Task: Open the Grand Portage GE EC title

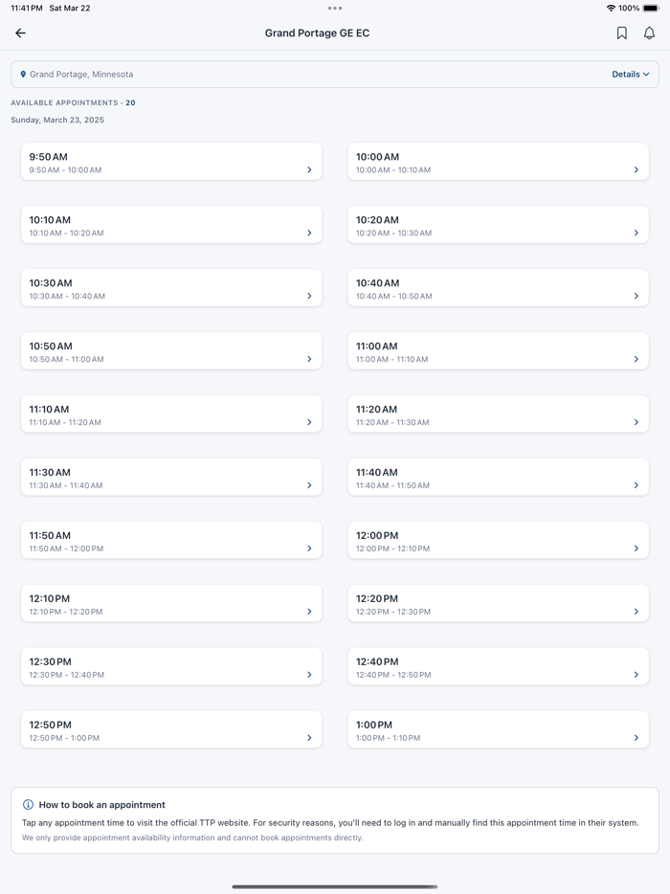Action: (x=318, y=33)
